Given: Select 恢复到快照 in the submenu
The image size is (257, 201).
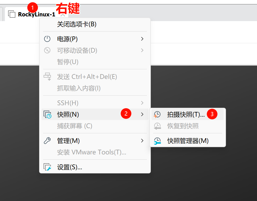Looking at the screenshot, I should [188, 126].
